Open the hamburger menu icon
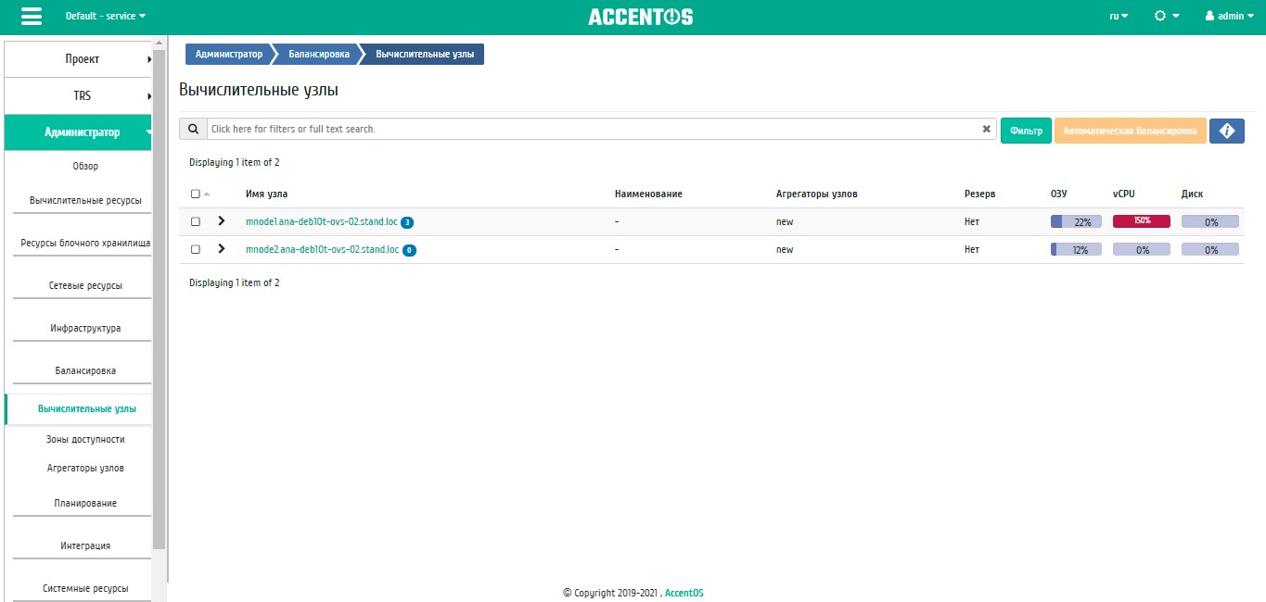Viewport: 1266px width, 602px height. point(31,17)
